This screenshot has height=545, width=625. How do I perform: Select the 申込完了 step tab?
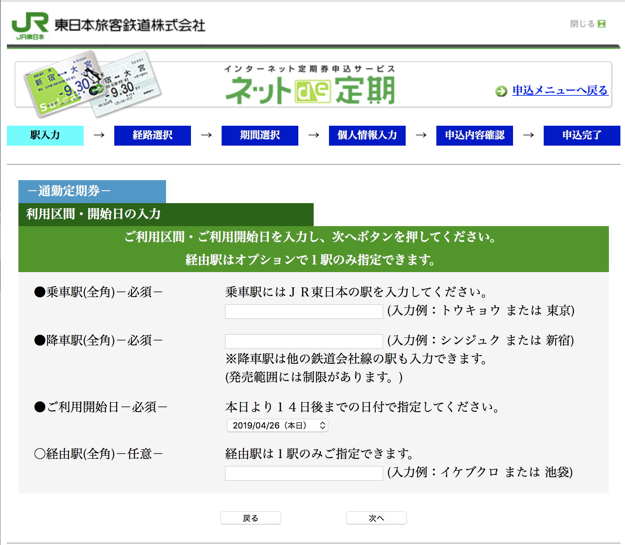pyautogui.click(x=582, y=135)
